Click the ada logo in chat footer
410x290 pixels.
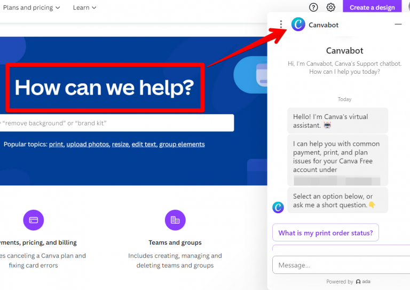[x=363, y=281]
